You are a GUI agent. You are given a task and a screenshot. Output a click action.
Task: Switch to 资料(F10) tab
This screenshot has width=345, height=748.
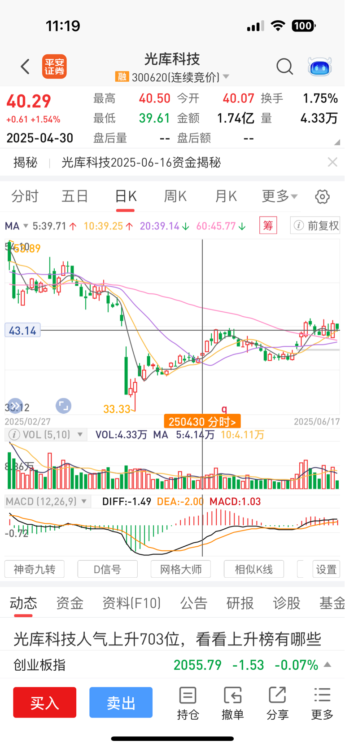131,603
